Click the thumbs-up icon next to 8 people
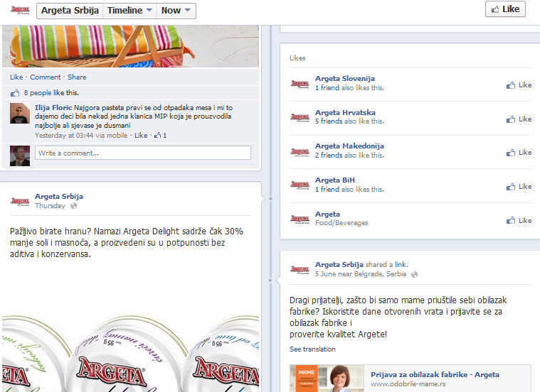This screenshot has height=392, width=540. (x=15, y=93)
